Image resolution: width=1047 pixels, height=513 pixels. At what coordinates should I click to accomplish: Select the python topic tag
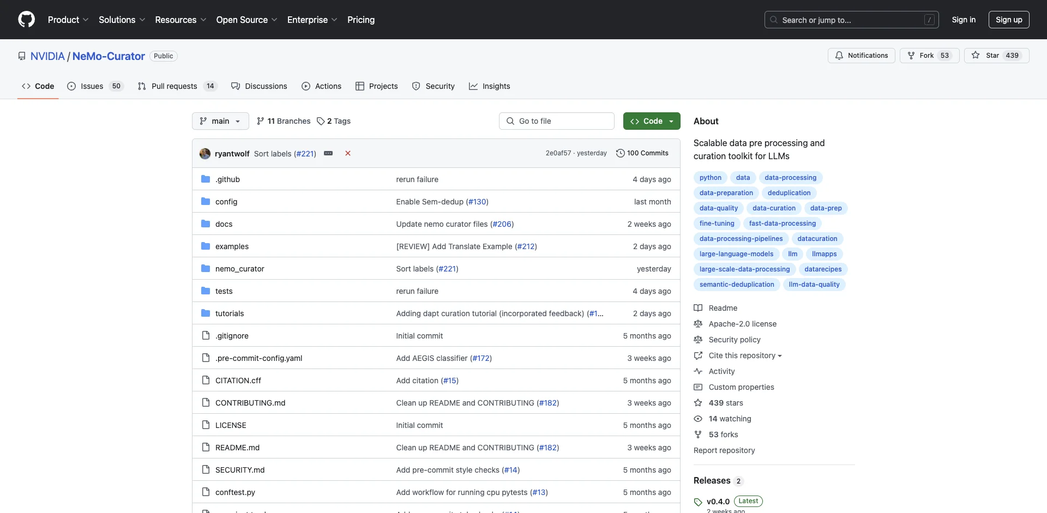point(711,178)
